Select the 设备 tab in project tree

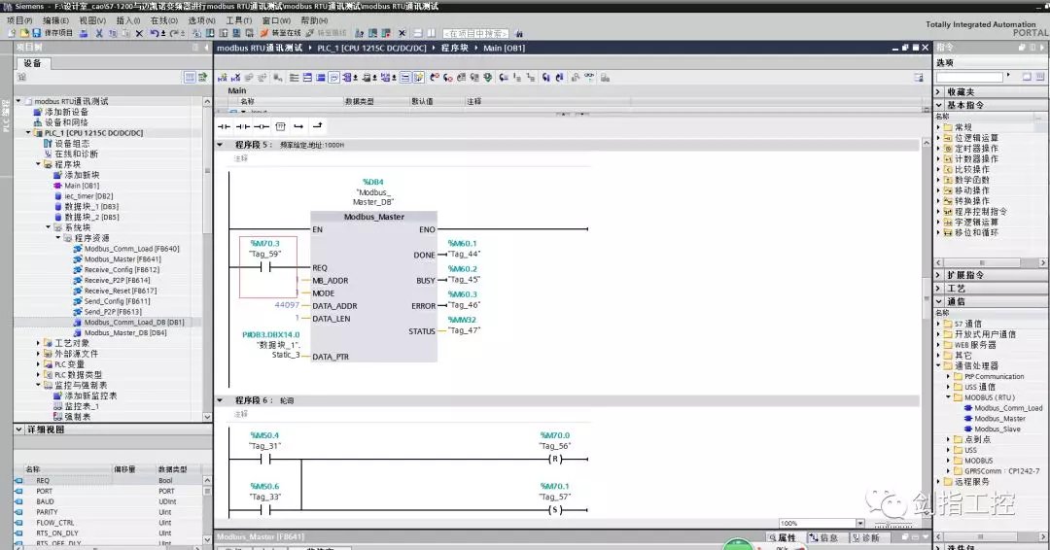click(33, 63)
